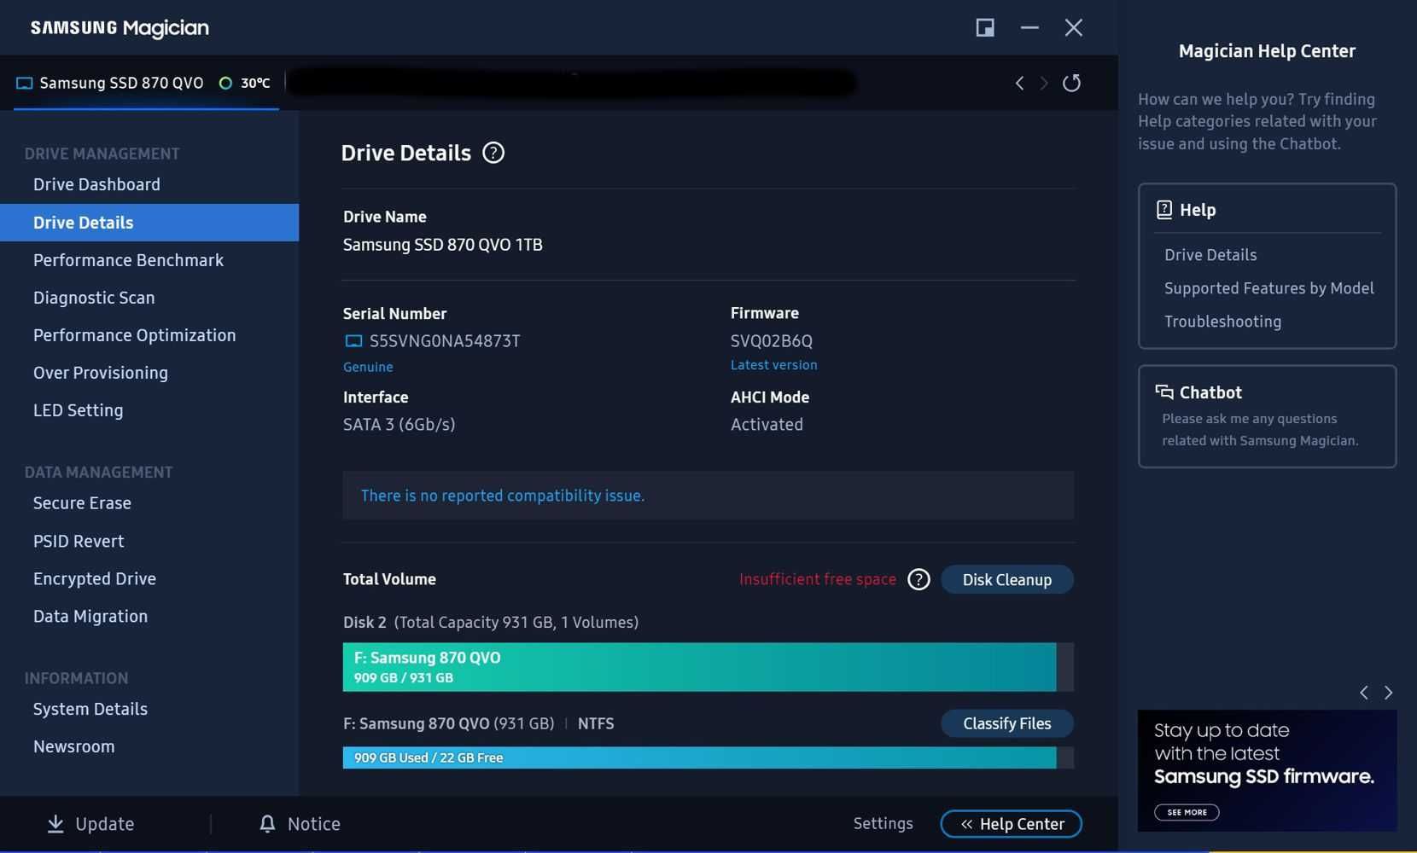Click the drive icon beside serial number
This screenshot has width=1417, height=853.
pos(353,341)
